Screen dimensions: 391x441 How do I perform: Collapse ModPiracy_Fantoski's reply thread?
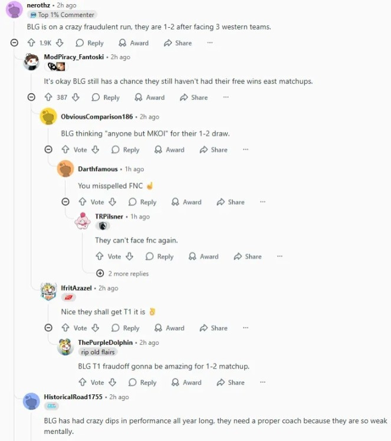click(31, 97)
